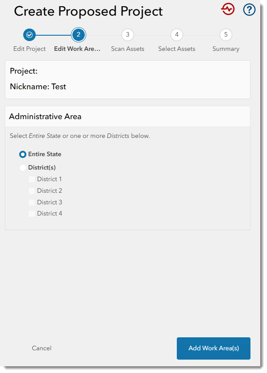Click step 4 Select Assets circle
Image resolution: width=267 pixels, height=373 pixels.
coord(177,35)
